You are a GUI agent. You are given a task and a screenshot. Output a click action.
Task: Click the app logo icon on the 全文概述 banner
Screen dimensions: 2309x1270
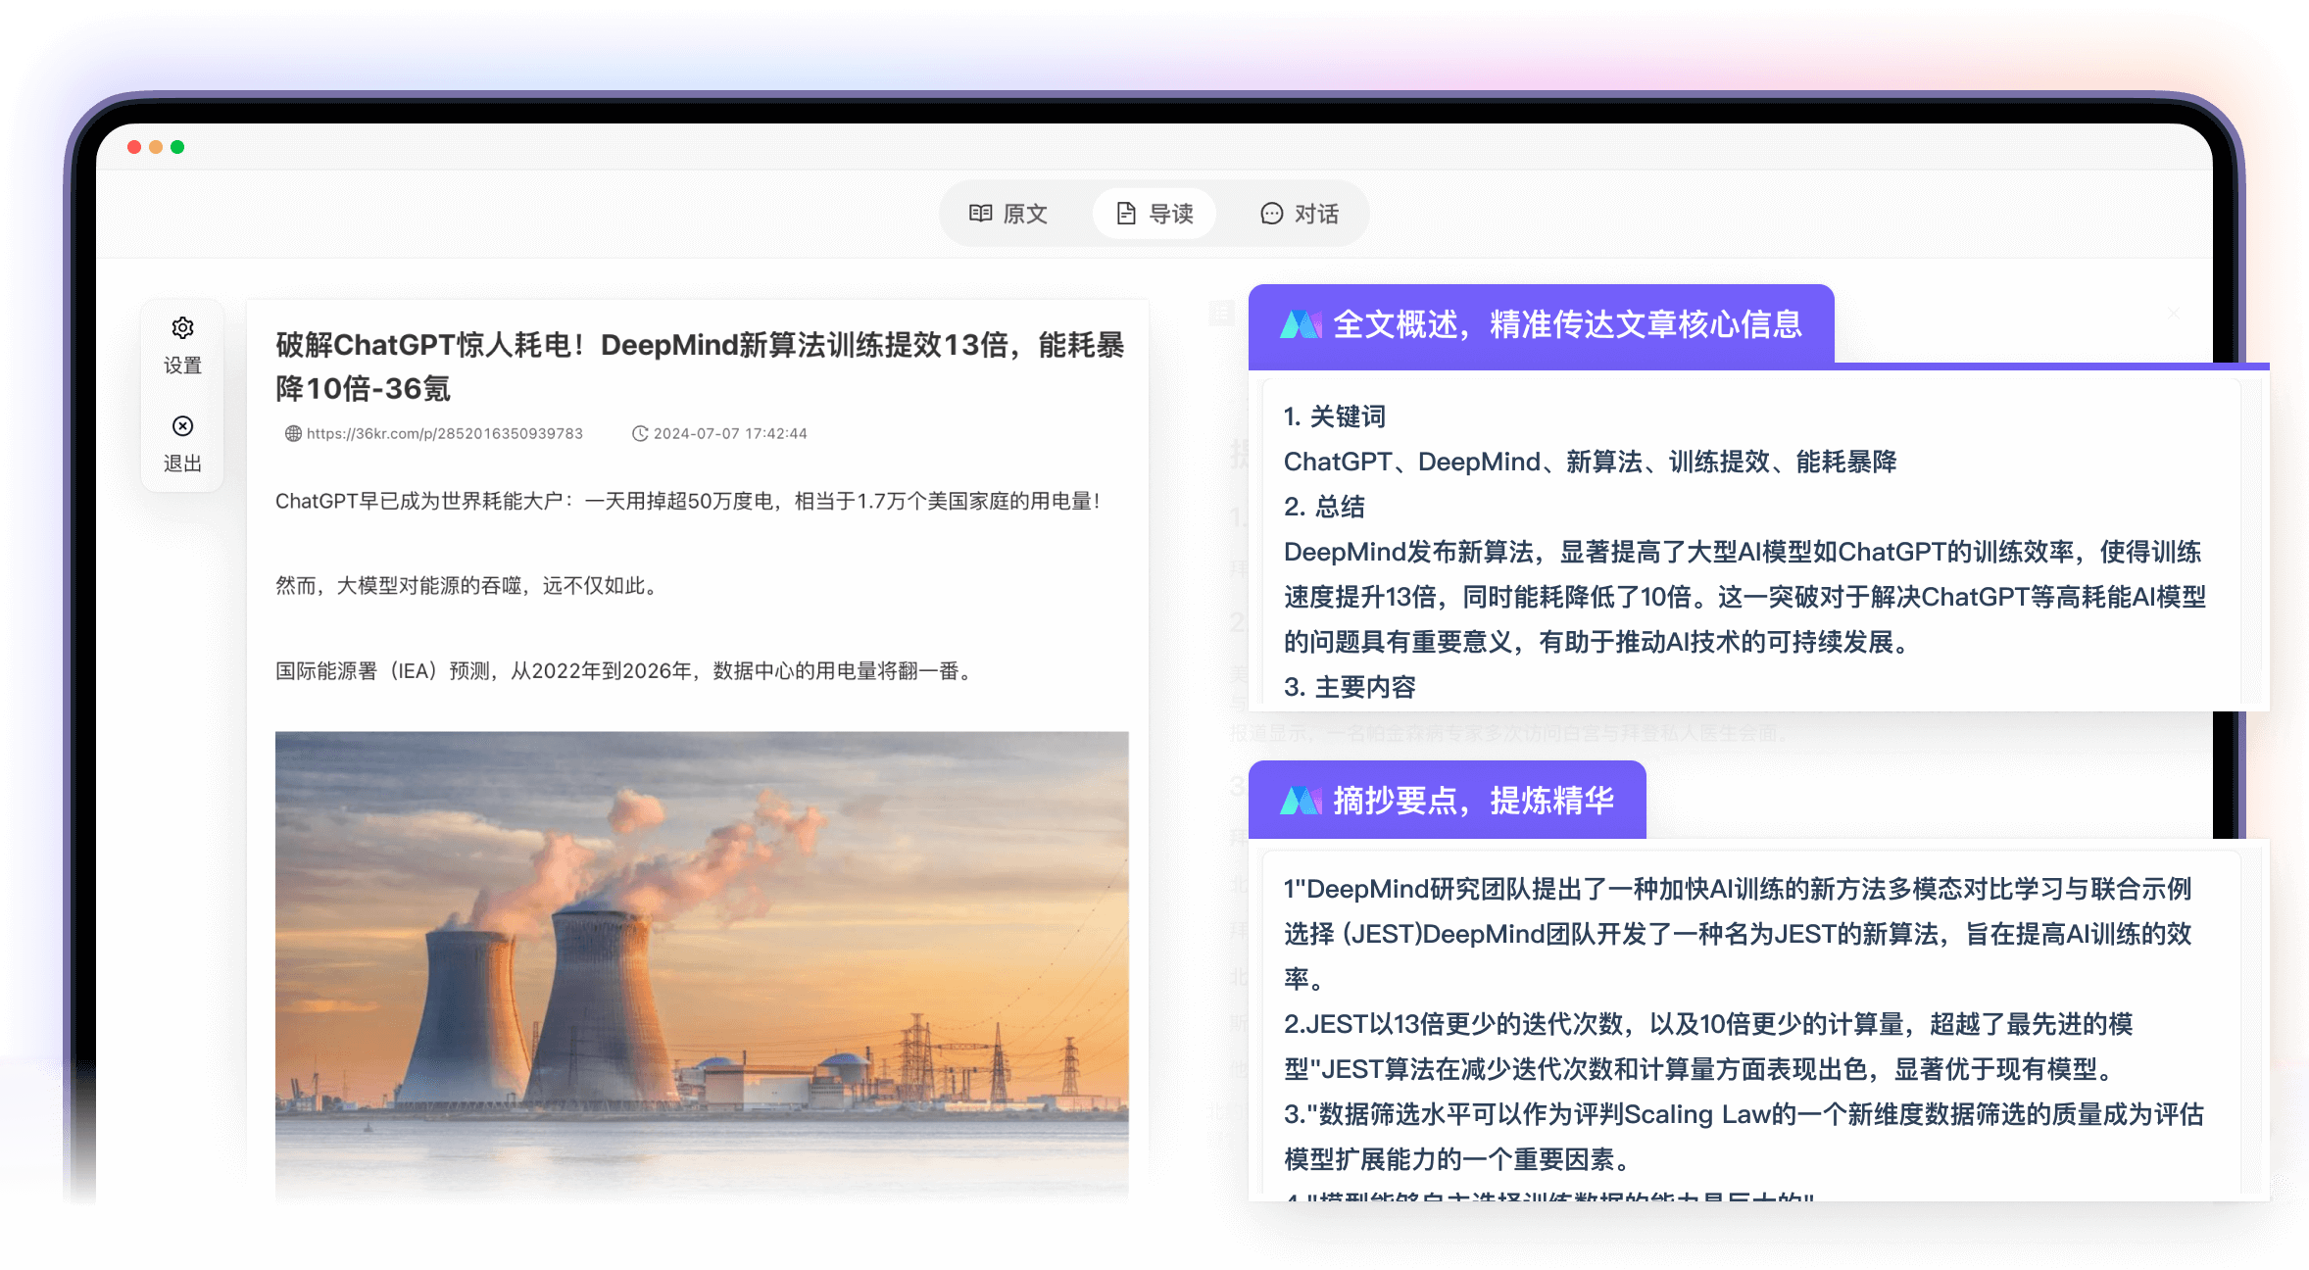1303,324
